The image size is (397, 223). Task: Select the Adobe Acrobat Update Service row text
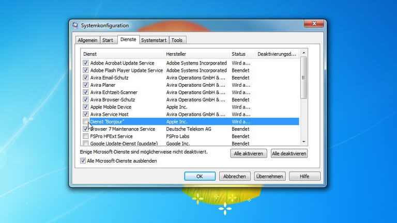[123, 63]
